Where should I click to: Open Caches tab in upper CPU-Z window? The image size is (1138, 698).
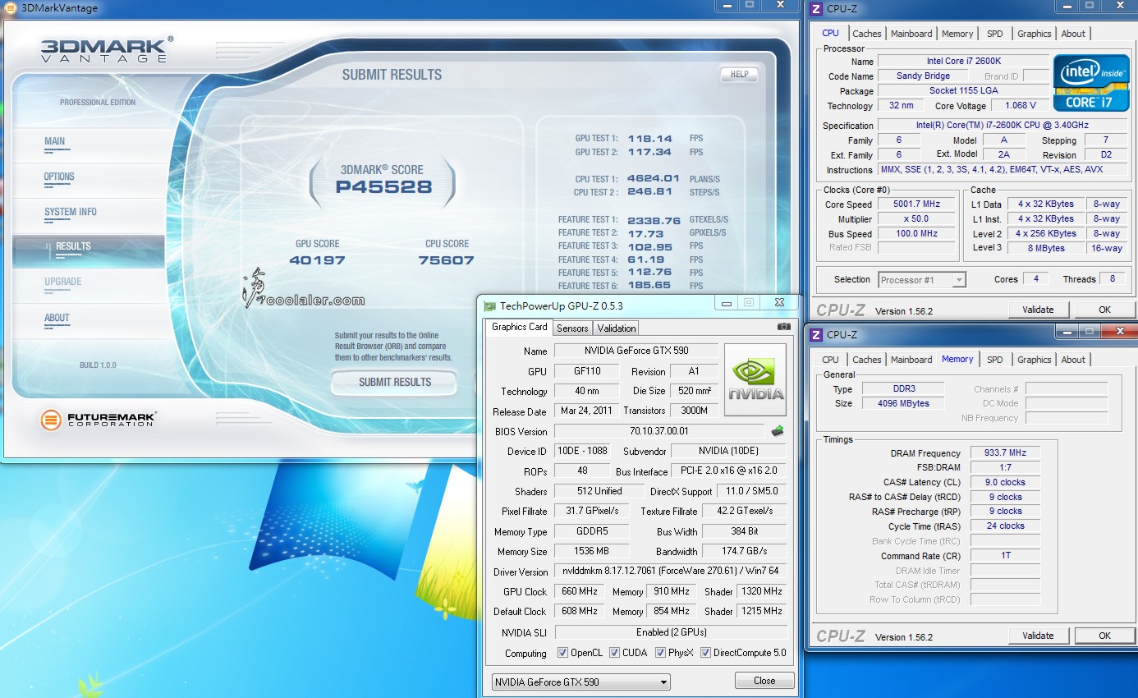866,34
